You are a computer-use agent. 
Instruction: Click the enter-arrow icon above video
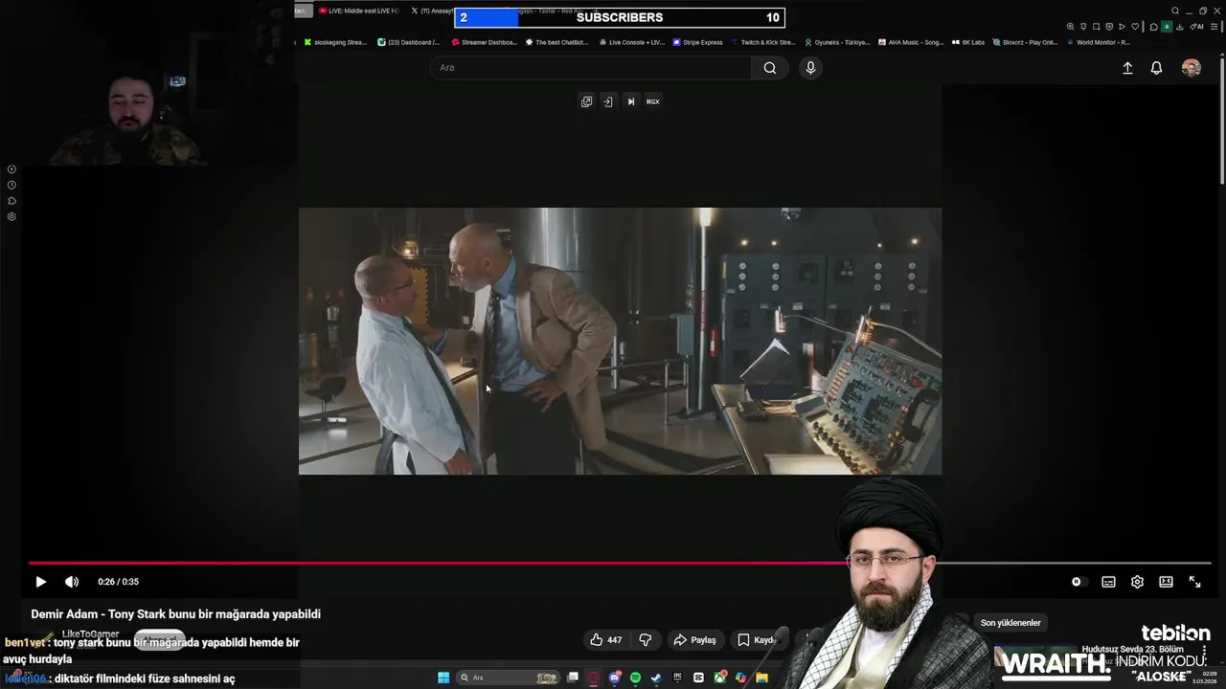point(607,101)
